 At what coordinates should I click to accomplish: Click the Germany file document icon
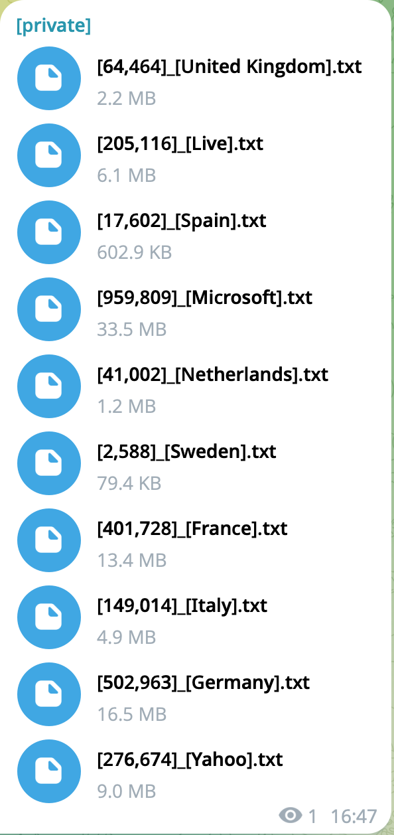[48, 695]
